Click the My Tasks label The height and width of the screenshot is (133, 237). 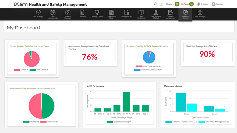[x=185, y=4]
